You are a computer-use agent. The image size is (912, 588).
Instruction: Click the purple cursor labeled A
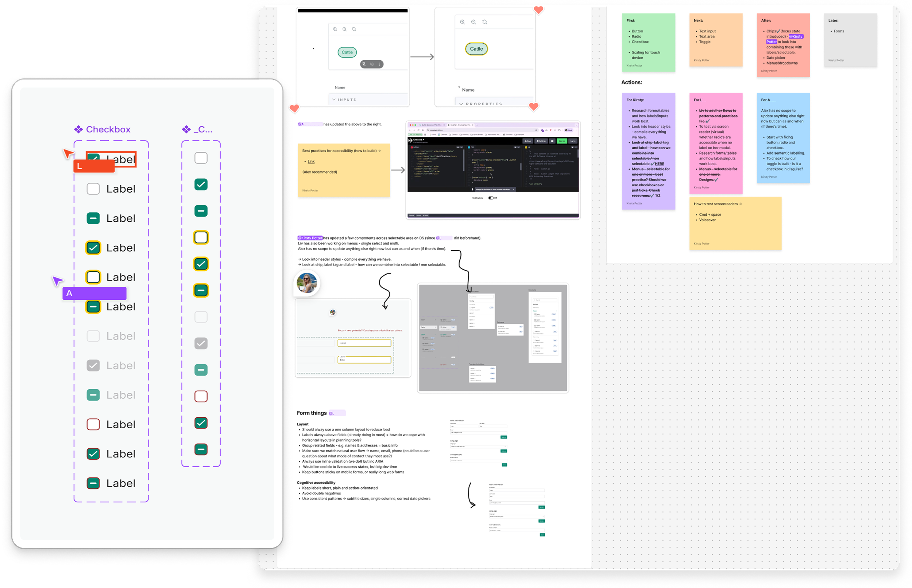(x=57, y=281)
